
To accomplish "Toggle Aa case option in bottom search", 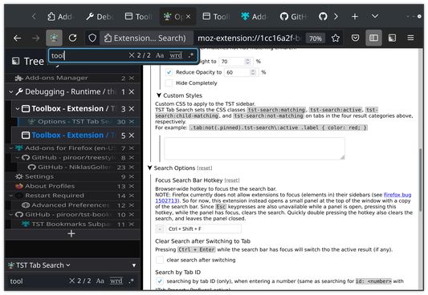I will [x=100, y=281].
